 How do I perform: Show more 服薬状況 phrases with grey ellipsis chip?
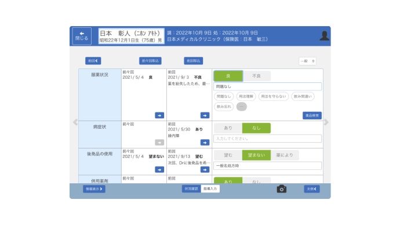click(241, 106)
